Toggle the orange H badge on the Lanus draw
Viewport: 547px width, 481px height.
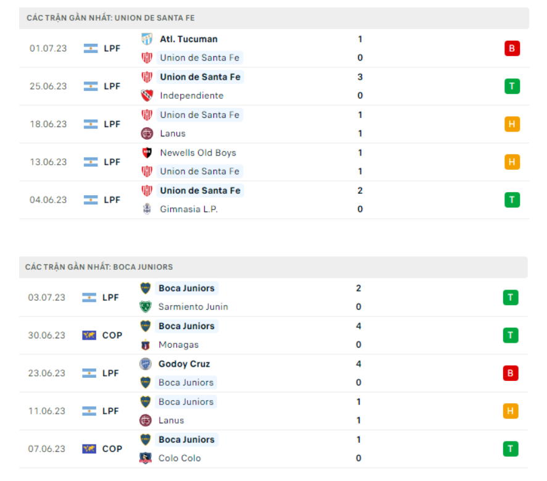(511, 124)
